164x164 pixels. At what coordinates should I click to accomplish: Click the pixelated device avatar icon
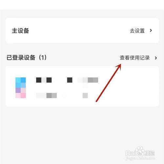21,88
